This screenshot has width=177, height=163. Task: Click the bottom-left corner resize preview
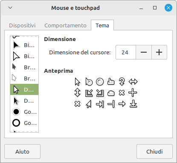(89, 93)
